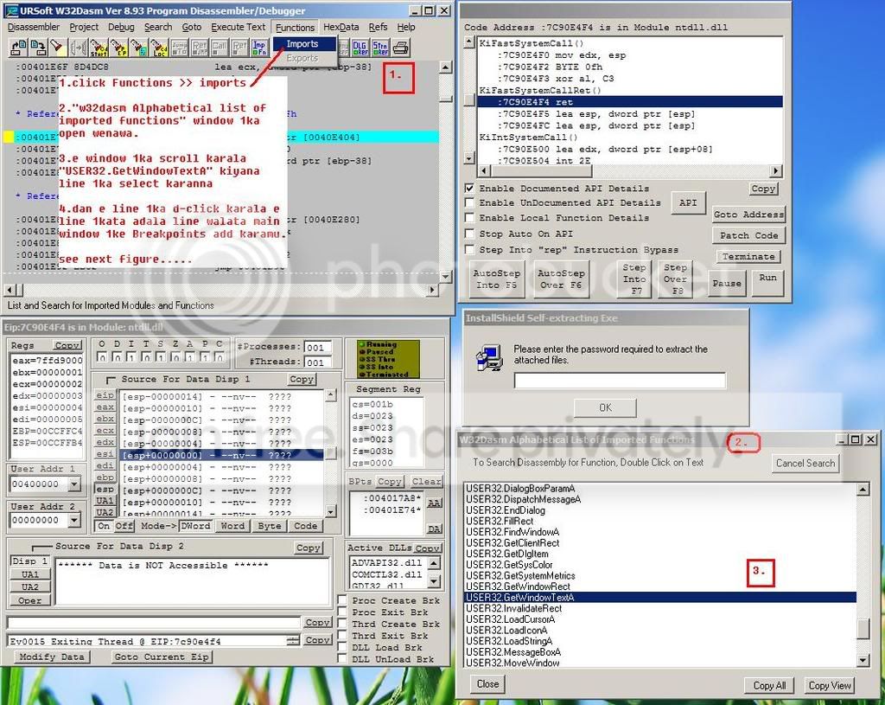Click down arrow of Data Disp 1 list
The height and width of the screenshot is (705, 885).
[x=331, y=511]
